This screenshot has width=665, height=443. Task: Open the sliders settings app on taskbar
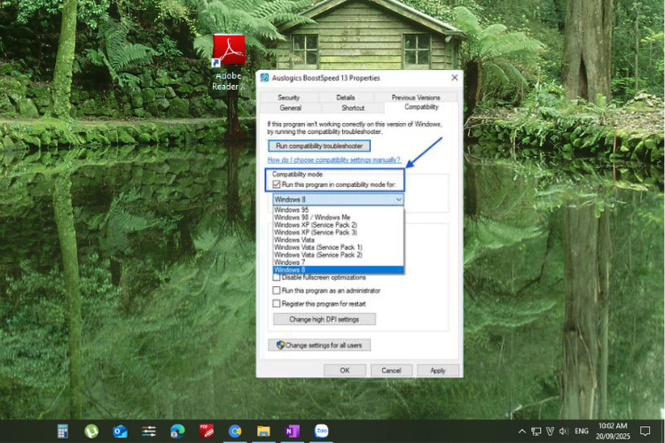pos(149,431)
